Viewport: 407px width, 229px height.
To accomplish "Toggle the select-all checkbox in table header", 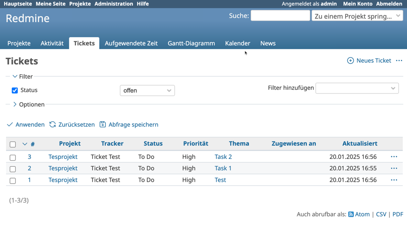I will 12,144.
